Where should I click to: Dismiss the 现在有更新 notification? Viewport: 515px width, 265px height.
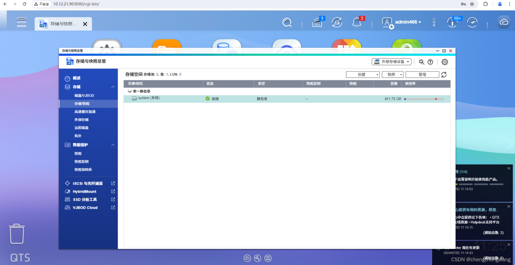509,245
